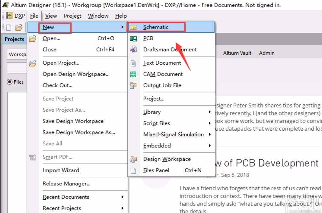Expand the Mixed-Signal Simulation submenu
This screenshot has height=213, width=322.
pyautogui.click(x=209, y=134)
